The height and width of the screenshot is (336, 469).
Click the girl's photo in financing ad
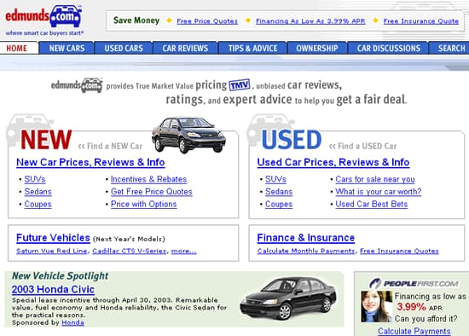pos(377,306)
